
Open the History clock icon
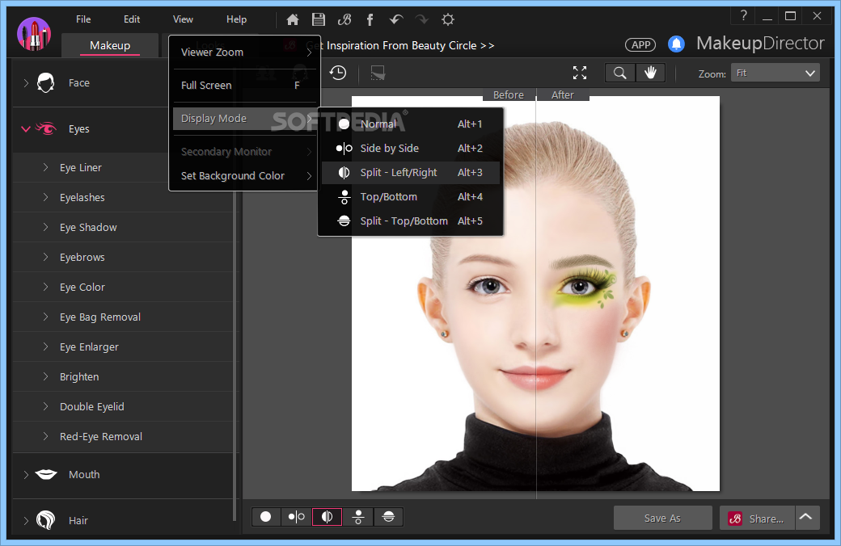coord(338,73)
